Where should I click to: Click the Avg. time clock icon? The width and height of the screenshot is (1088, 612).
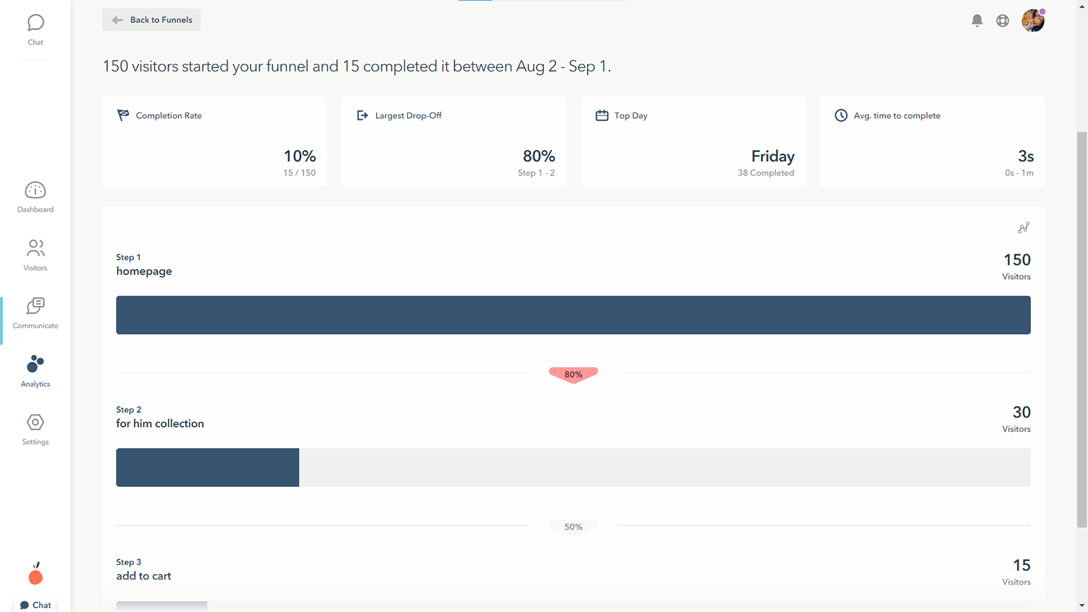(x=840, y=115)
